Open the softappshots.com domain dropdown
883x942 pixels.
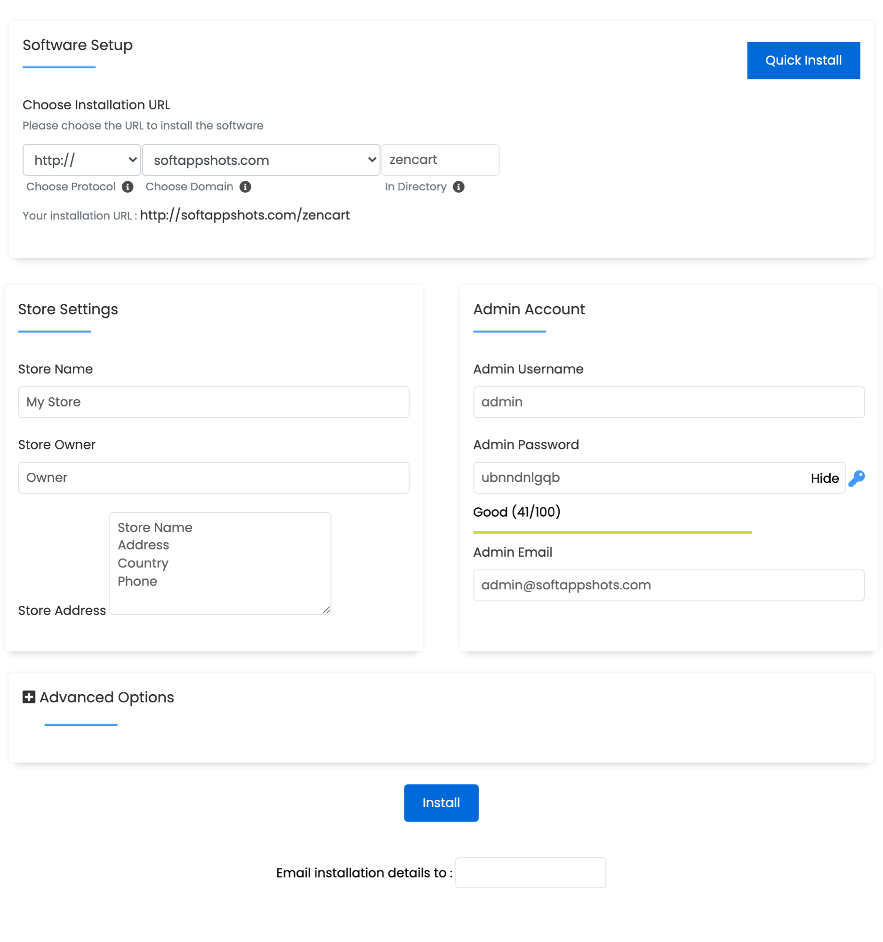pyautogui.click(x=261, y=160)
